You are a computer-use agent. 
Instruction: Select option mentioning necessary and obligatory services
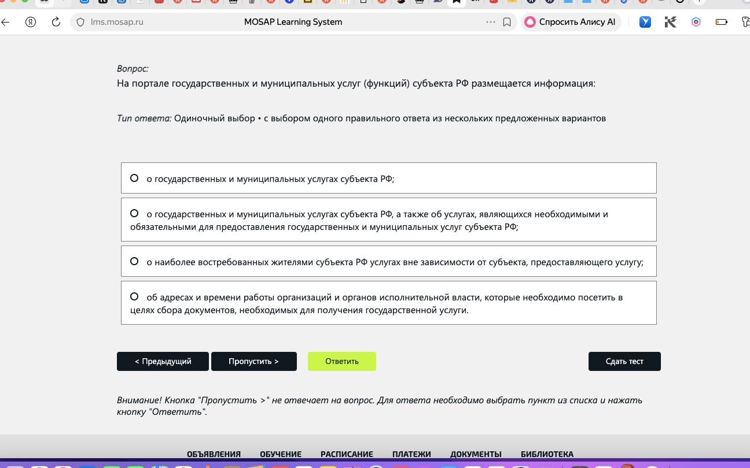pos(389,220)
